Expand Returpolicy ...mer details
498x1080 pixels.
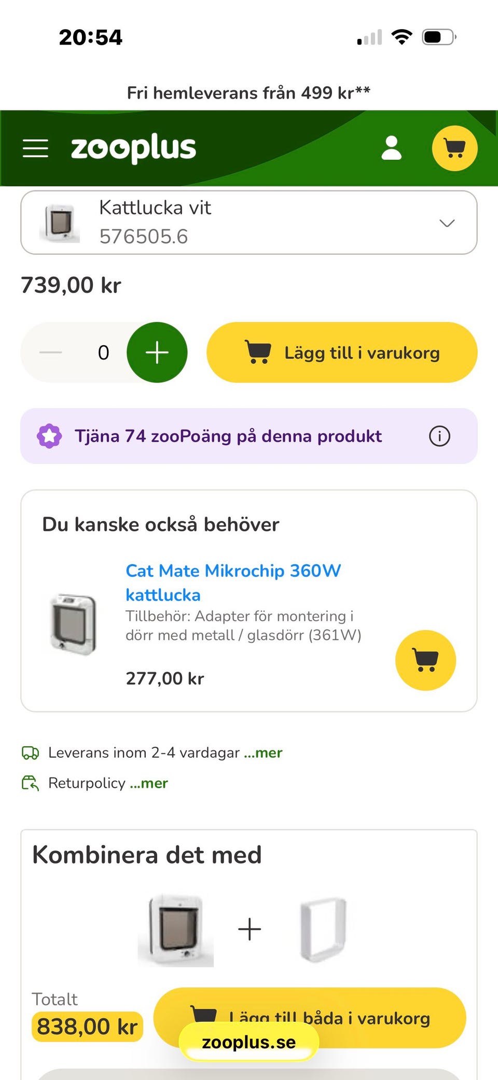click(149, 783)
